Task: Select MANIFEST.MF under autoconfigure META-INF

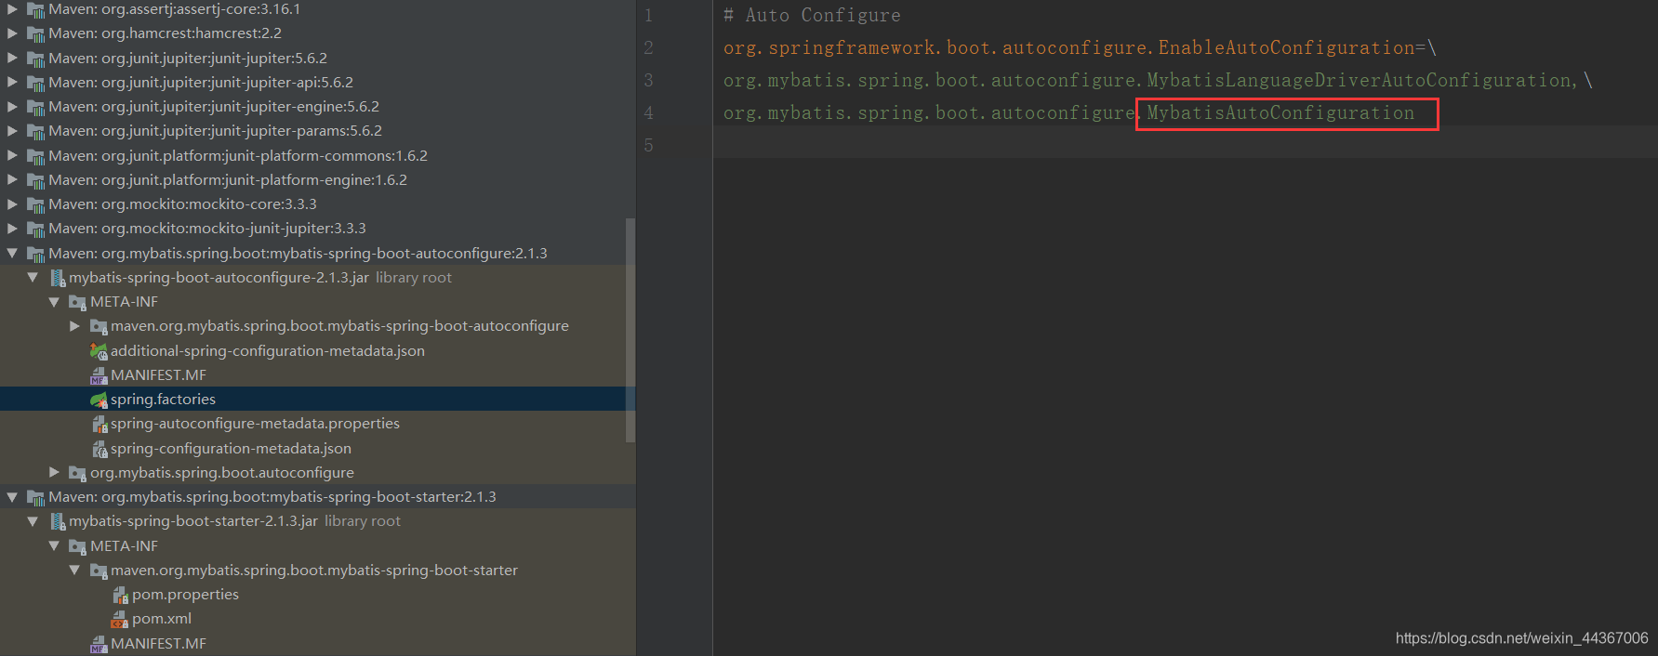Action: pos(158,375)
